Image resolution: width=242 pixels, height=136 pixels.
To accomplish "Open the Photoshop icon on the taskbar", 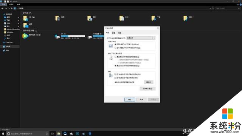I will pyautogui.click(x=77, y=133).
